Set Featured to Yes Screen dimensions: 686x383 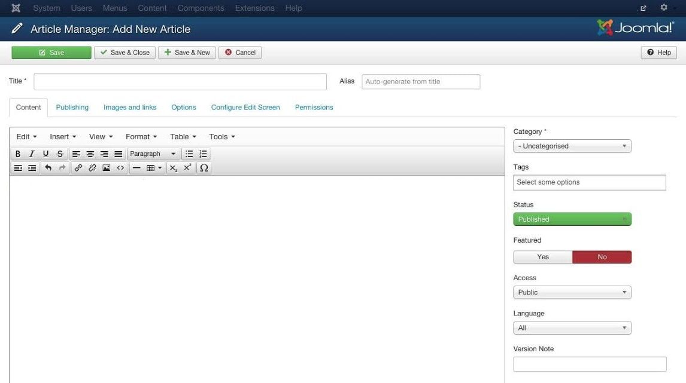coord(542,256)
